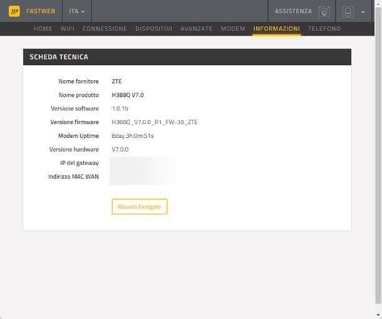Viewport: 382px width, 319px height.
Task: Click the scrollbar down arrow
Action: [378, 315]
